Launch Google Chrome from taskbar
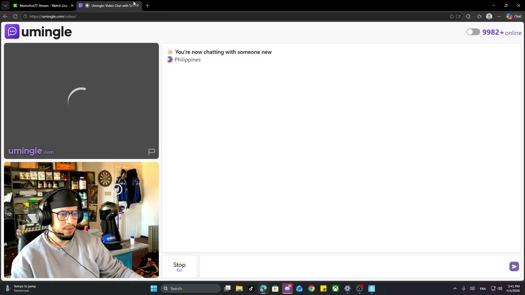 click(311, 288)
